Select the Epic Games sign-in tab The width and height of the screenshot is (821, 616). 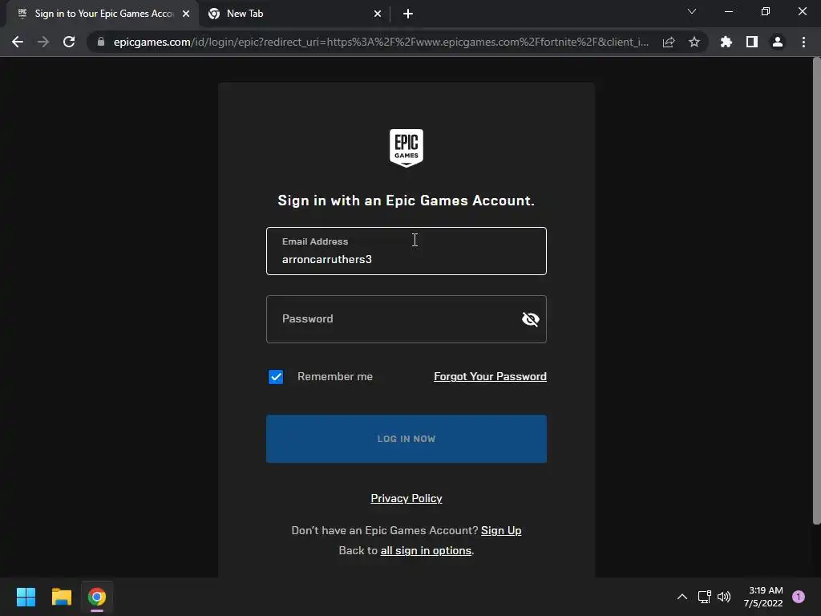pos(103,14)
